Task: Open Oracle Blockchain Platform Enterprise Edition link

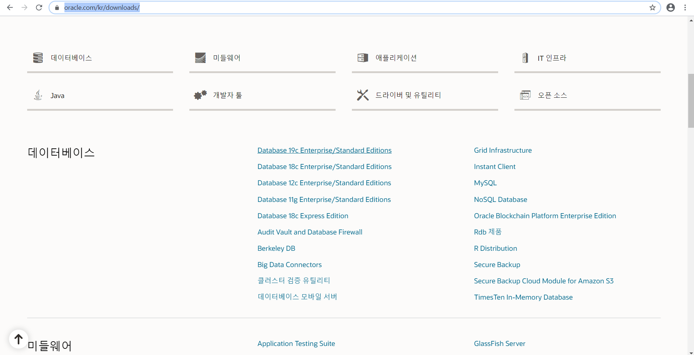Action: click(545, 216)
